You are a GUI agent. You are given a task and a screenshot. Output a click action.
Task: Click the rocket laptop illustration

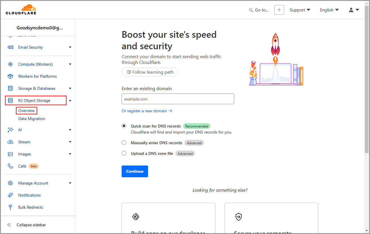(x=276, y=59)
